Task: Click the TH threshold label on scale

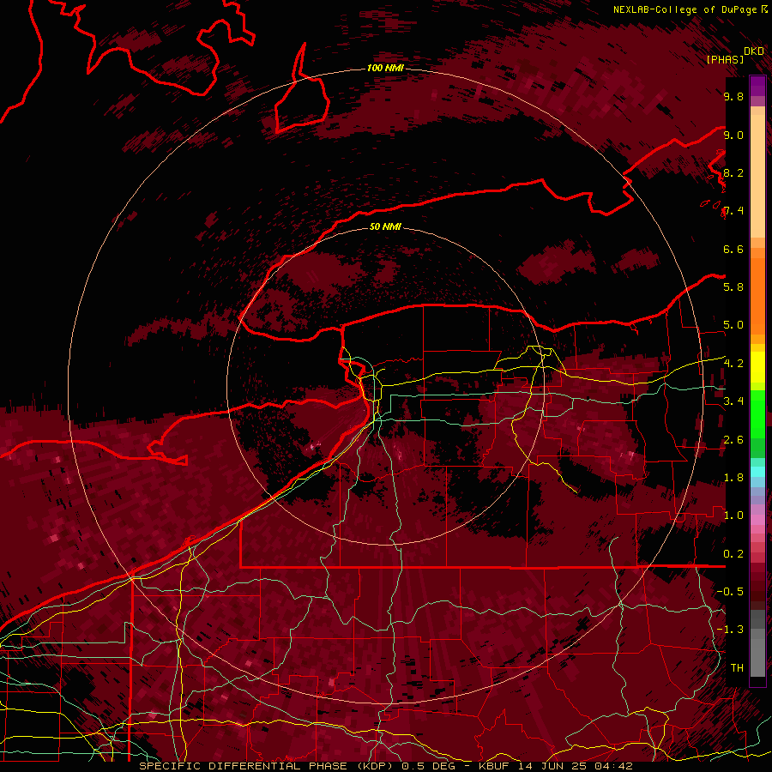Action: tap(737, 668)
